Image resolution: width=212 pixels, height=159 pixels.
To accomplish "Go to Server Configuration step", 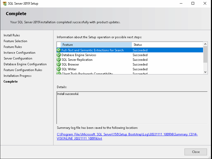I will coord(18,58).
